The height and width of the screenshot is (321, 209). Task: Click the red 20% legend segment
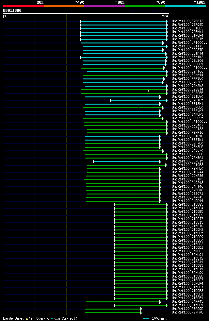click(24, 6)
